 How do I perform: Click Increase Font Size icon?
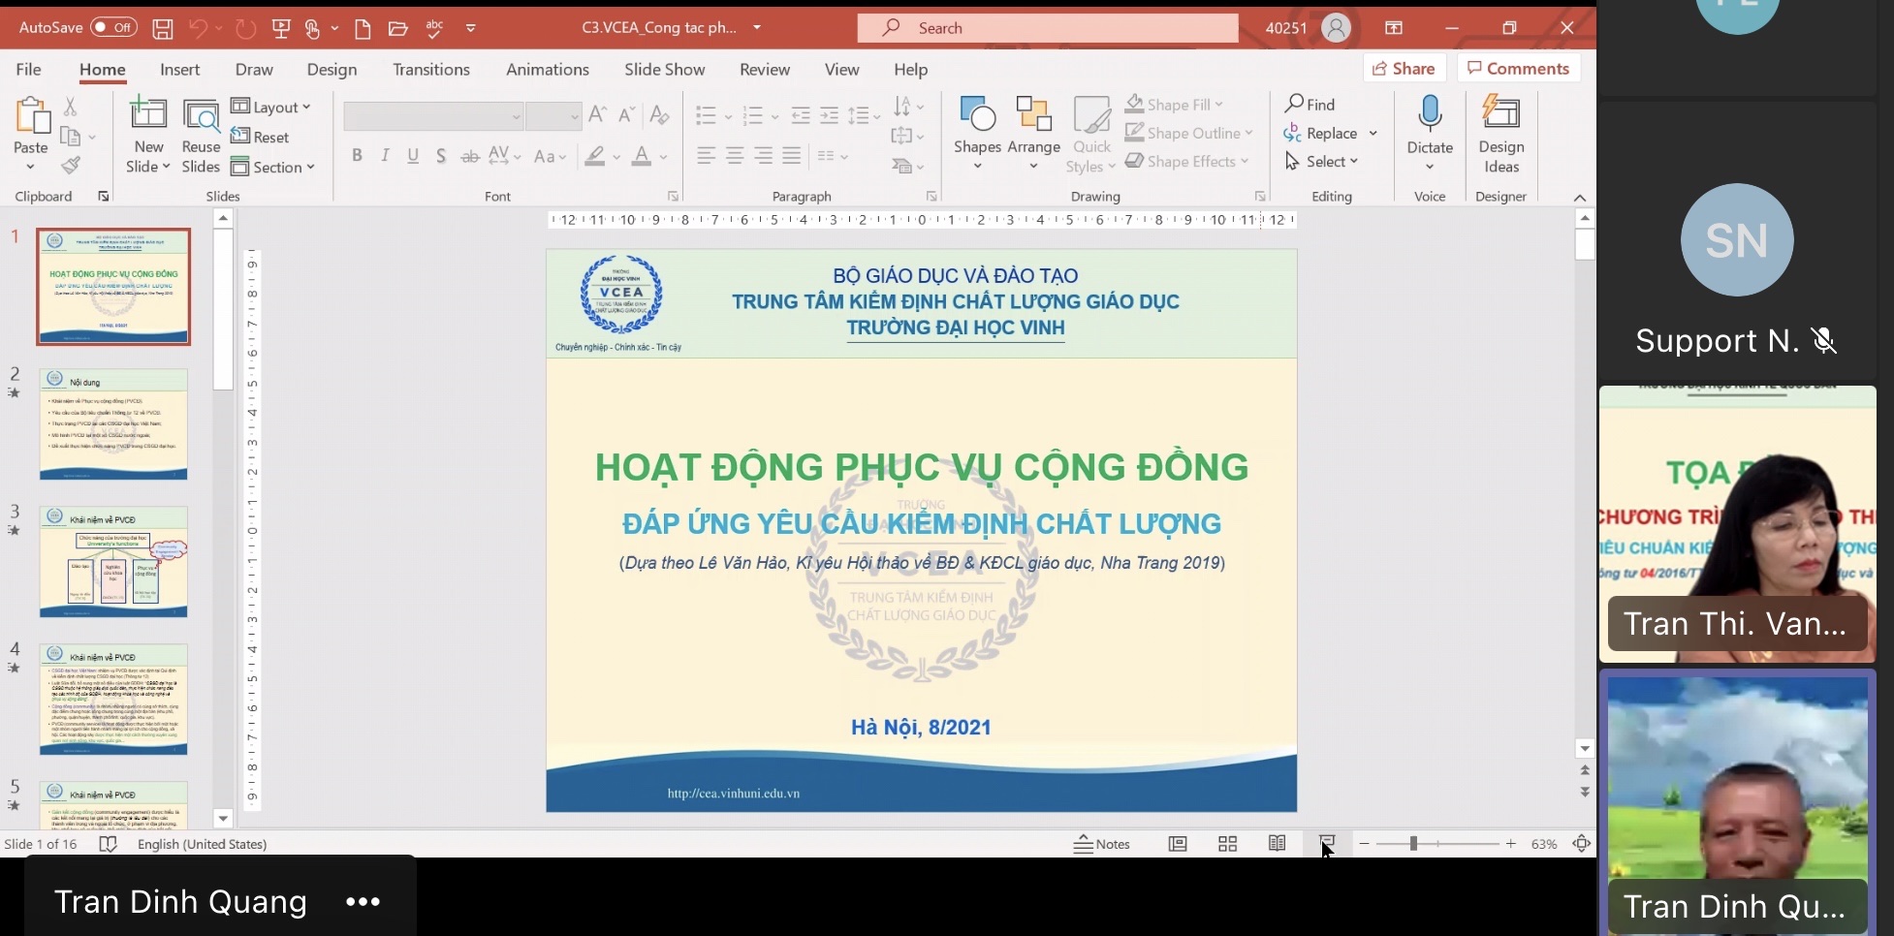point(598,115)
